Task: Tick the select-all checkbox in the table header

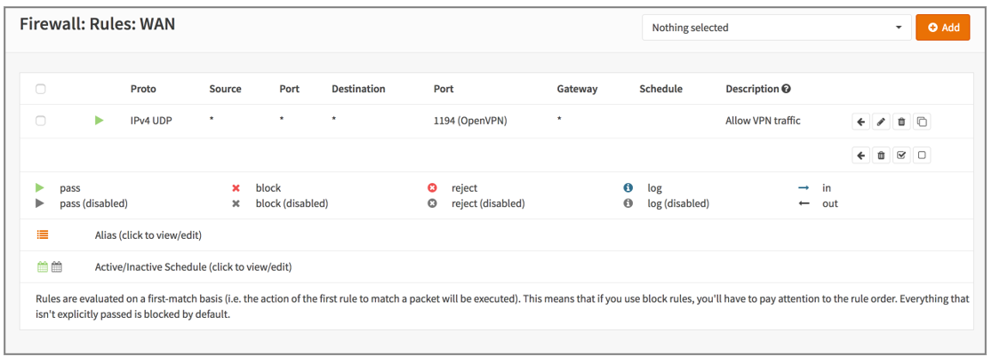Action: pyautogui.click(x=41, y=89)
